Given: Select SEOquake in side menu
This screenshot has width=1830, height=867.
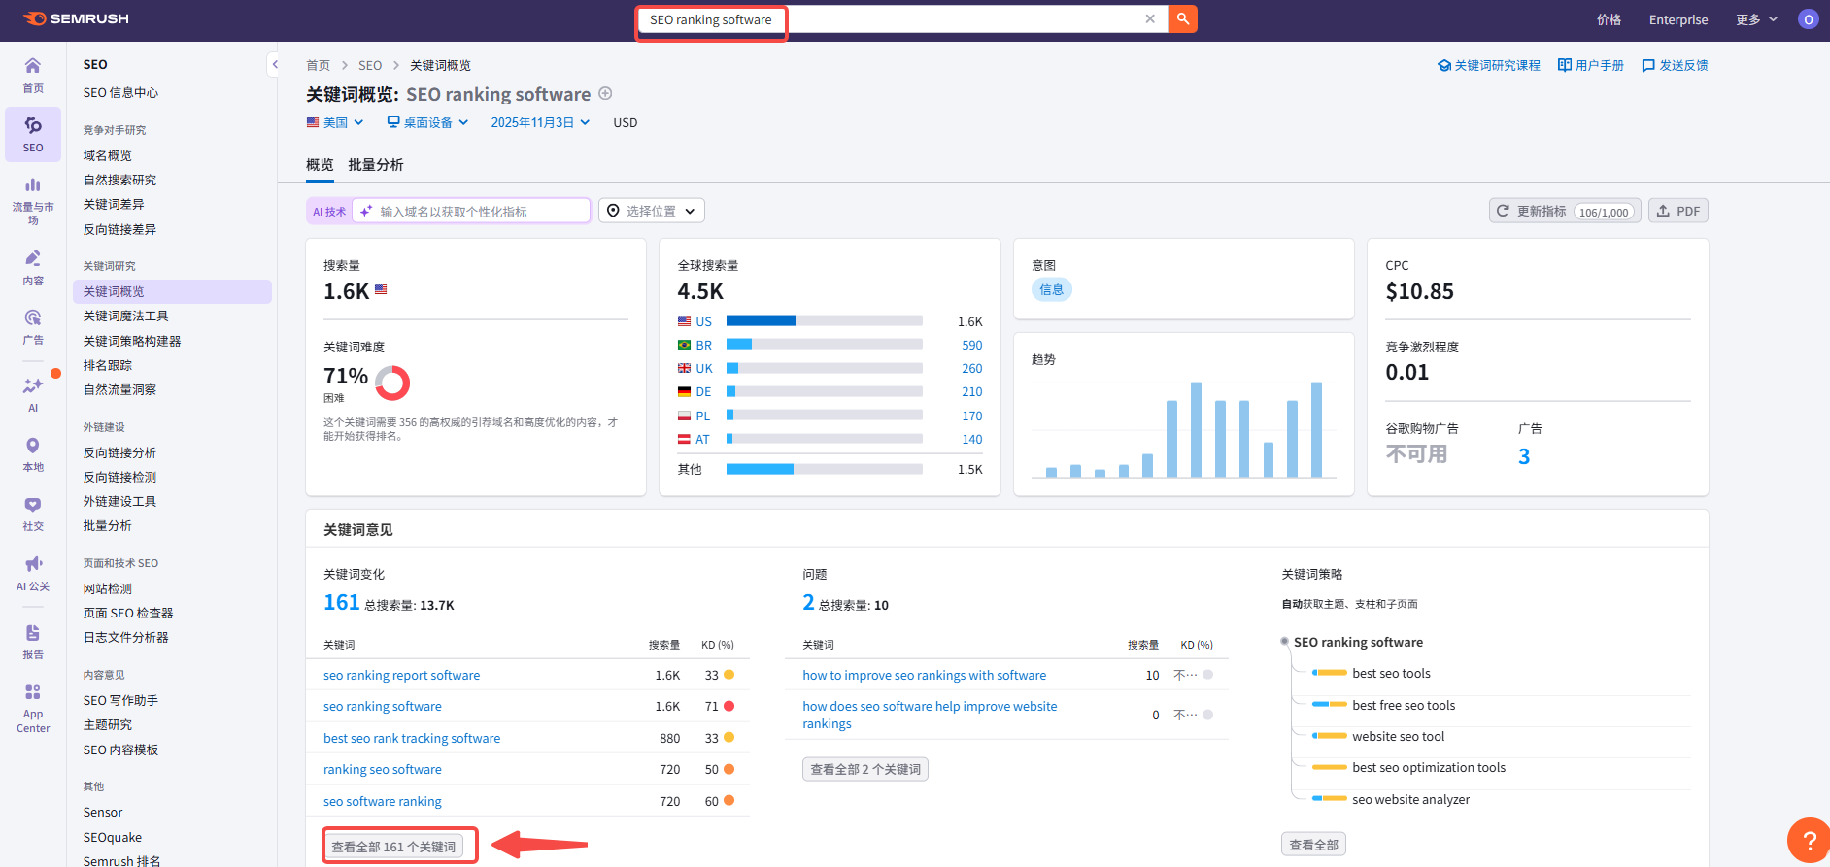Looking at the screenshot, I should click(113, 837).
